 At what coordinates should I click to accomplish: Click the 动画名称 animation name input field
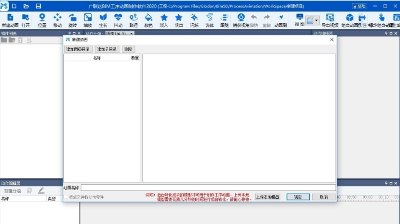point(208,187)
